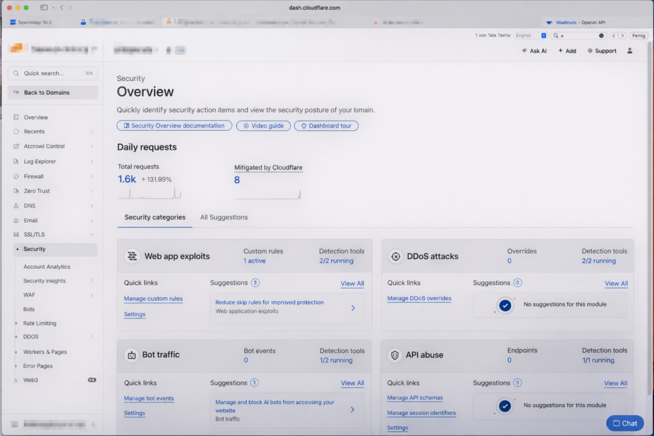Start the Dashboard tour
This screenshot has height=436, width=654.
point(326,126)
